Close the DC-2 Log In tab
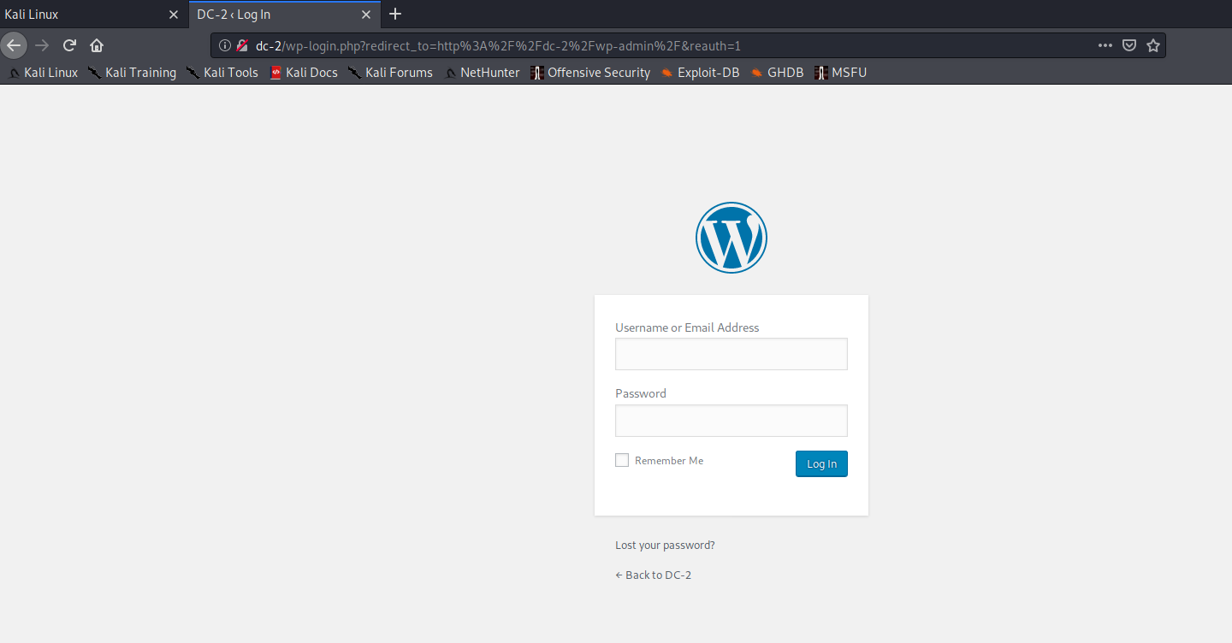The image size is (1232, 643). [x=367, y=15]
